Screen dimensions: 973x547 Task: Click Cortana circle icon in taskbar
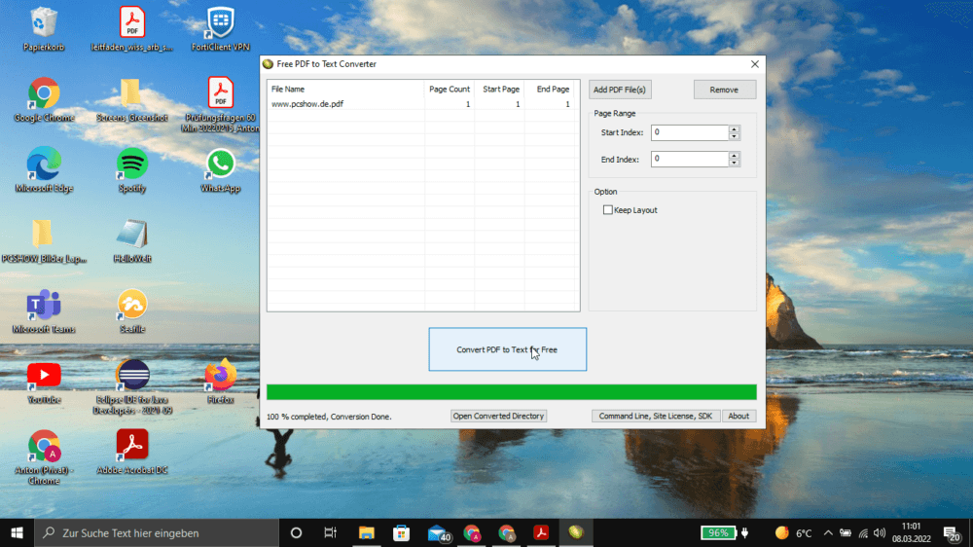pyautogui.click(x=296, y=532)
